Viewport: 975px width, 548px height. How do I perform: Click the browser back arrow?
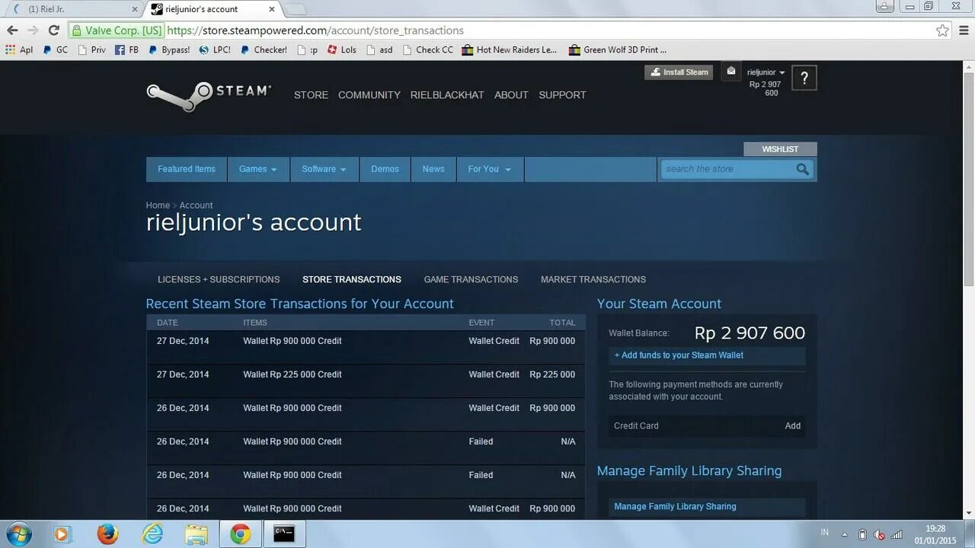pyautogui.click(x=12, y=30)
